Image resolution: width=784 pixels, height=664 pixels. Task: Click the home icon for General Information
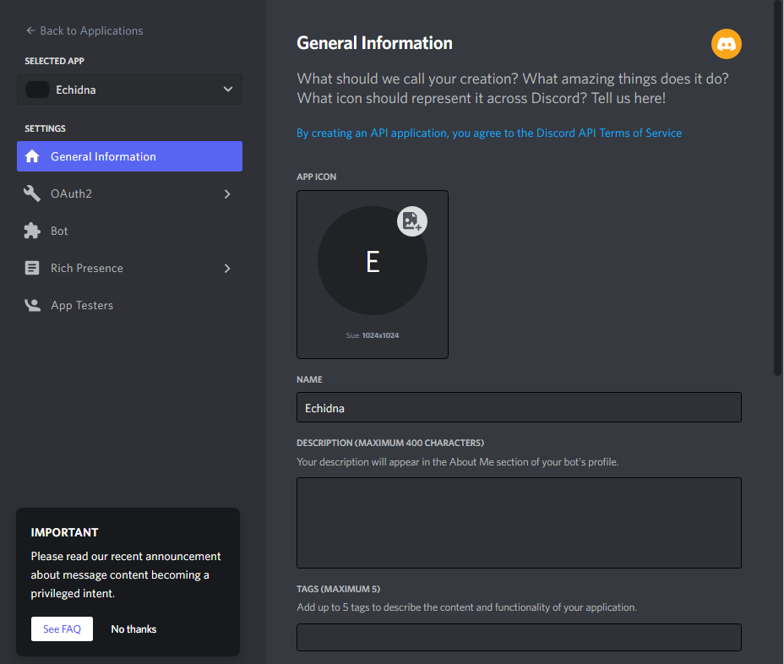tap(32, 156)
